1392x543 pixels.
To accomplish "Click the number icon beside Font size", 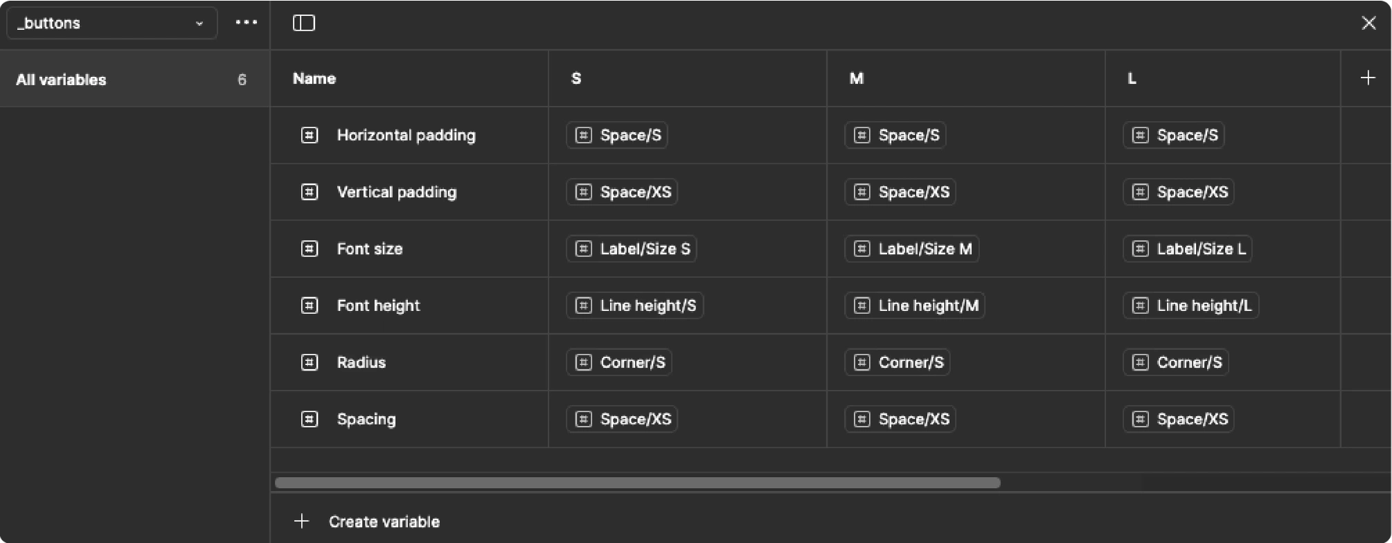I will coord(310,249).
